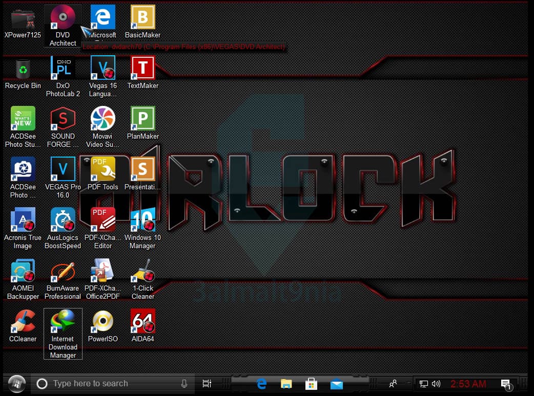This screenshot has height=396, width=534.
Task: Select the AIDA64 desktop icon
Action: pos(142,325)
